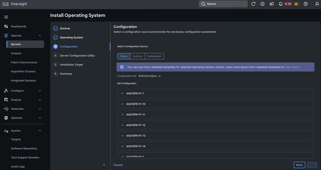Click the yellow warning alarms badge
Viewport: 321px width, 170px height.
click(x=296, y=4)
